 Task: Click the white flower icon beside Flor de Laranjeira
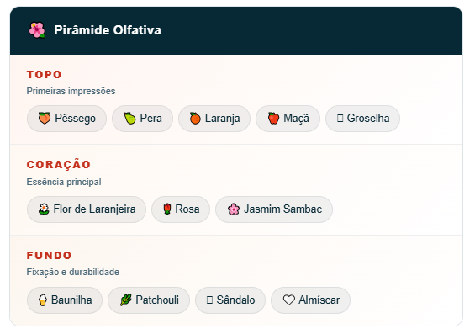coord(44,209)
